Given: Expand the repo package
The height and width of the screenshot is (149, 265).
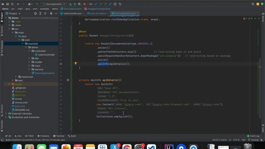Looking at the screenshot, I should [29, 66].
